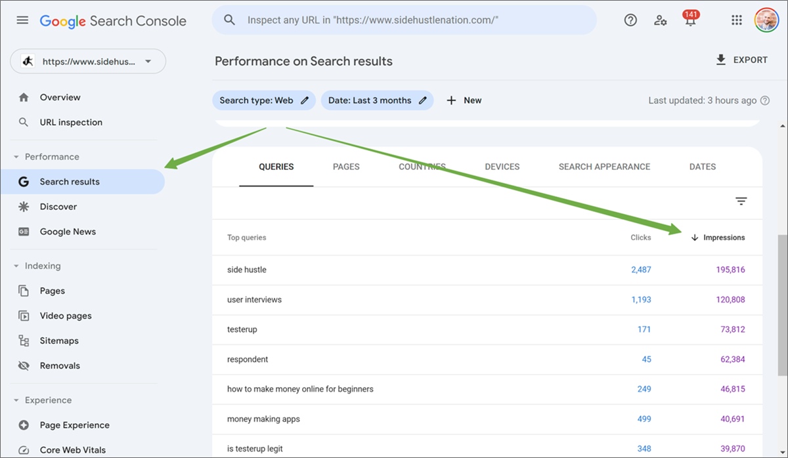
Task: Click the New filter button label
Action: tap(473, 100)
